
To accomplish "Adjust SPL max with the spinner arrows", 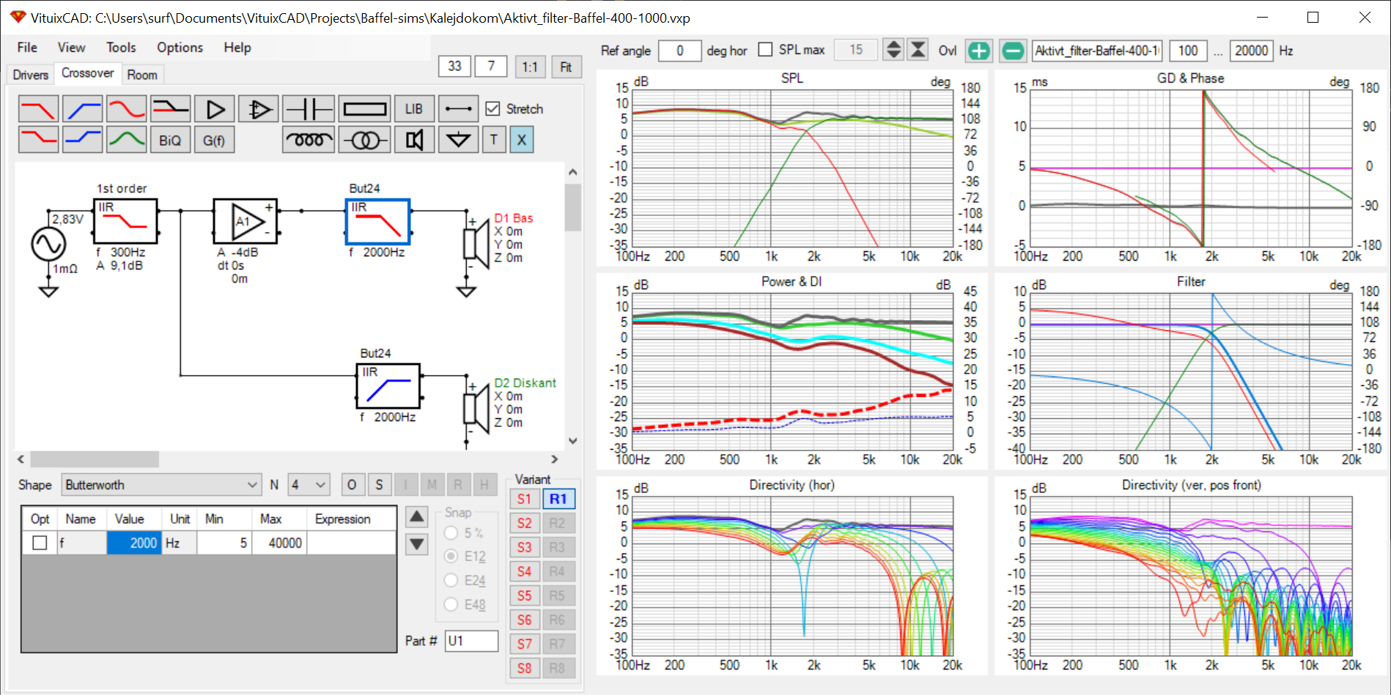I will pos(893,50).
